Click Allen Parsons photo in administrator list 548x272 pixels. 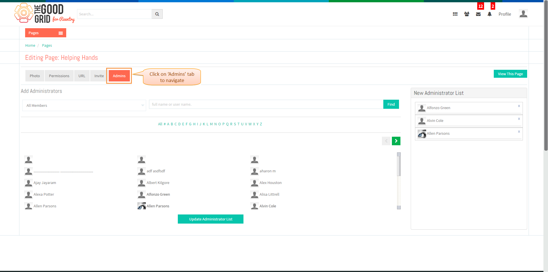pos(422,134)
